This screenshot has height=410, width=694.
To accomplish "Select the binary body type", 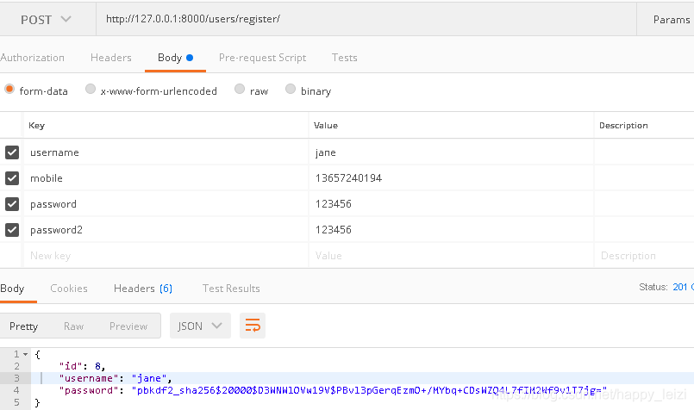I will [x=291, y=90].
